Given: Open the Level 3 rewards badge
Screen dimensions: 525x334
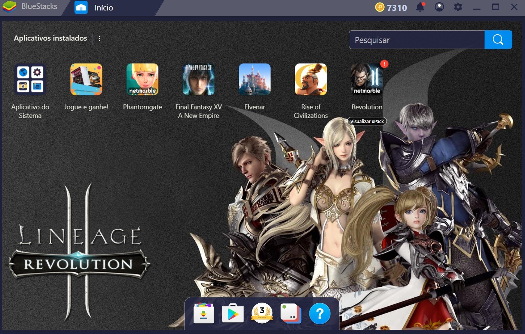Looking at the screenshot, I should coord(262,313).
